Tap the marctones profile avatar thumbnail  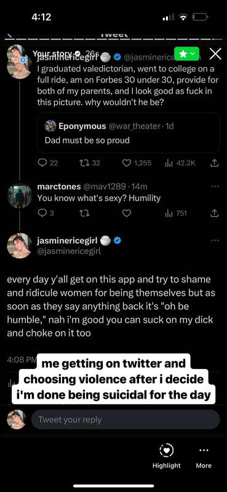click(20, 196)
